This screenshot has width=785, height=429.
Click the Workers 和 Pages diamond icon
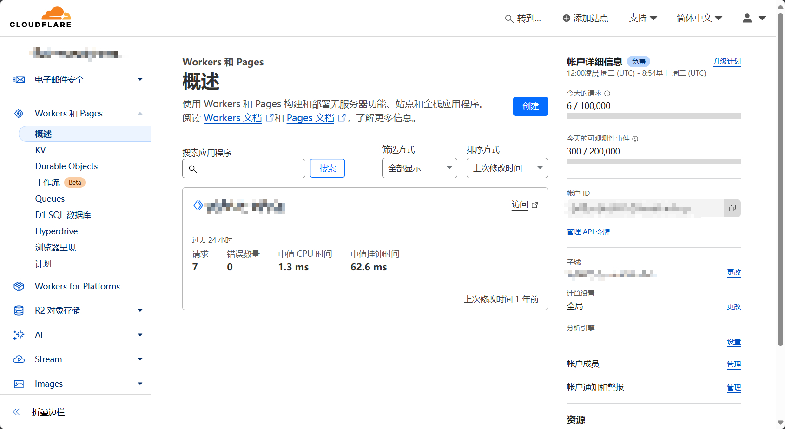19,113
